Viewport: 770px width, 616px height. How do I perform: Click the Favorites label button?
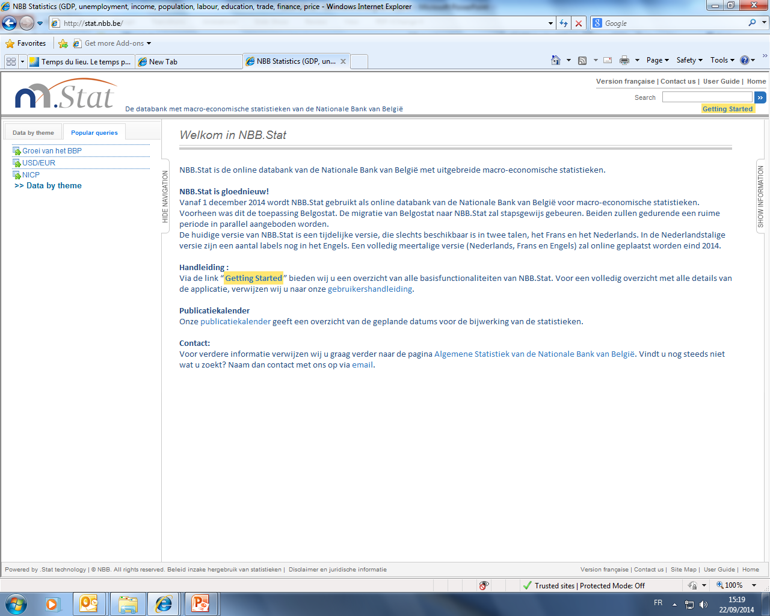point(31,43)
